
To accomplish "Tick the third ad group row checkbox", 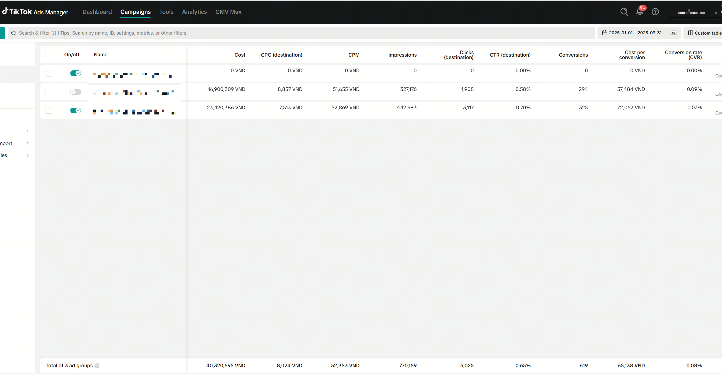I will coord(49,110).
